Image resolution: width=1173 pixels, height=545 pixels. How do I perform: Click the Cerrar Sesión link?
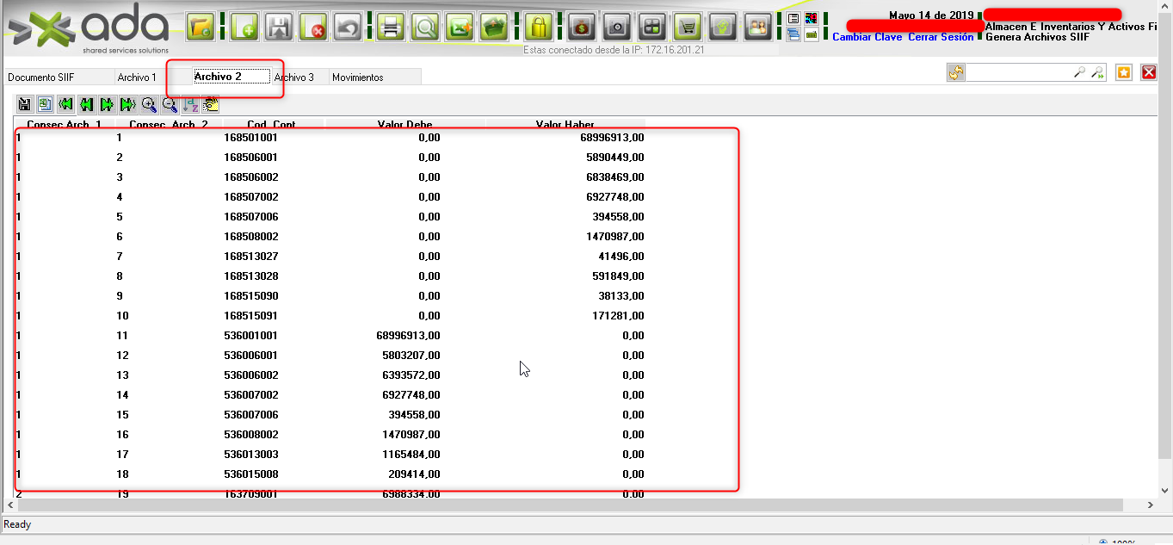click(x=941, y=37)
